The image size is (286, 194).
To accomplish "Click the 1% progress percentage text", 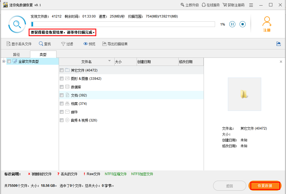I will (x=223, y=24).
